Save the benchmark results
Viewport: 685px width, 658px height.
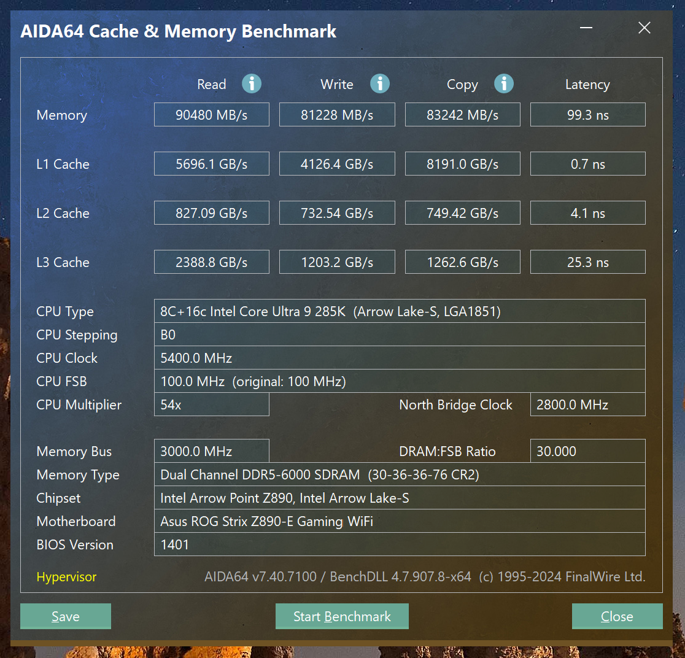point(66,616)
